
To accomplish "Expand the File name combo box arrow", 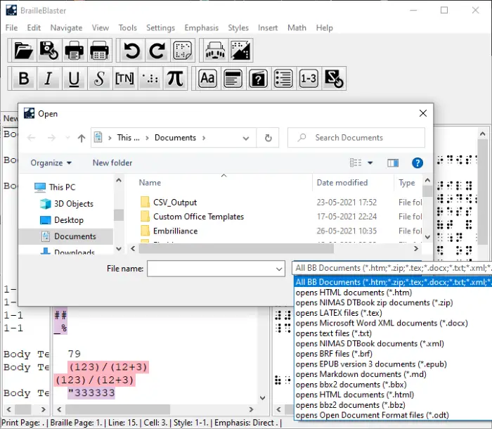I will [x=278, y=269].
